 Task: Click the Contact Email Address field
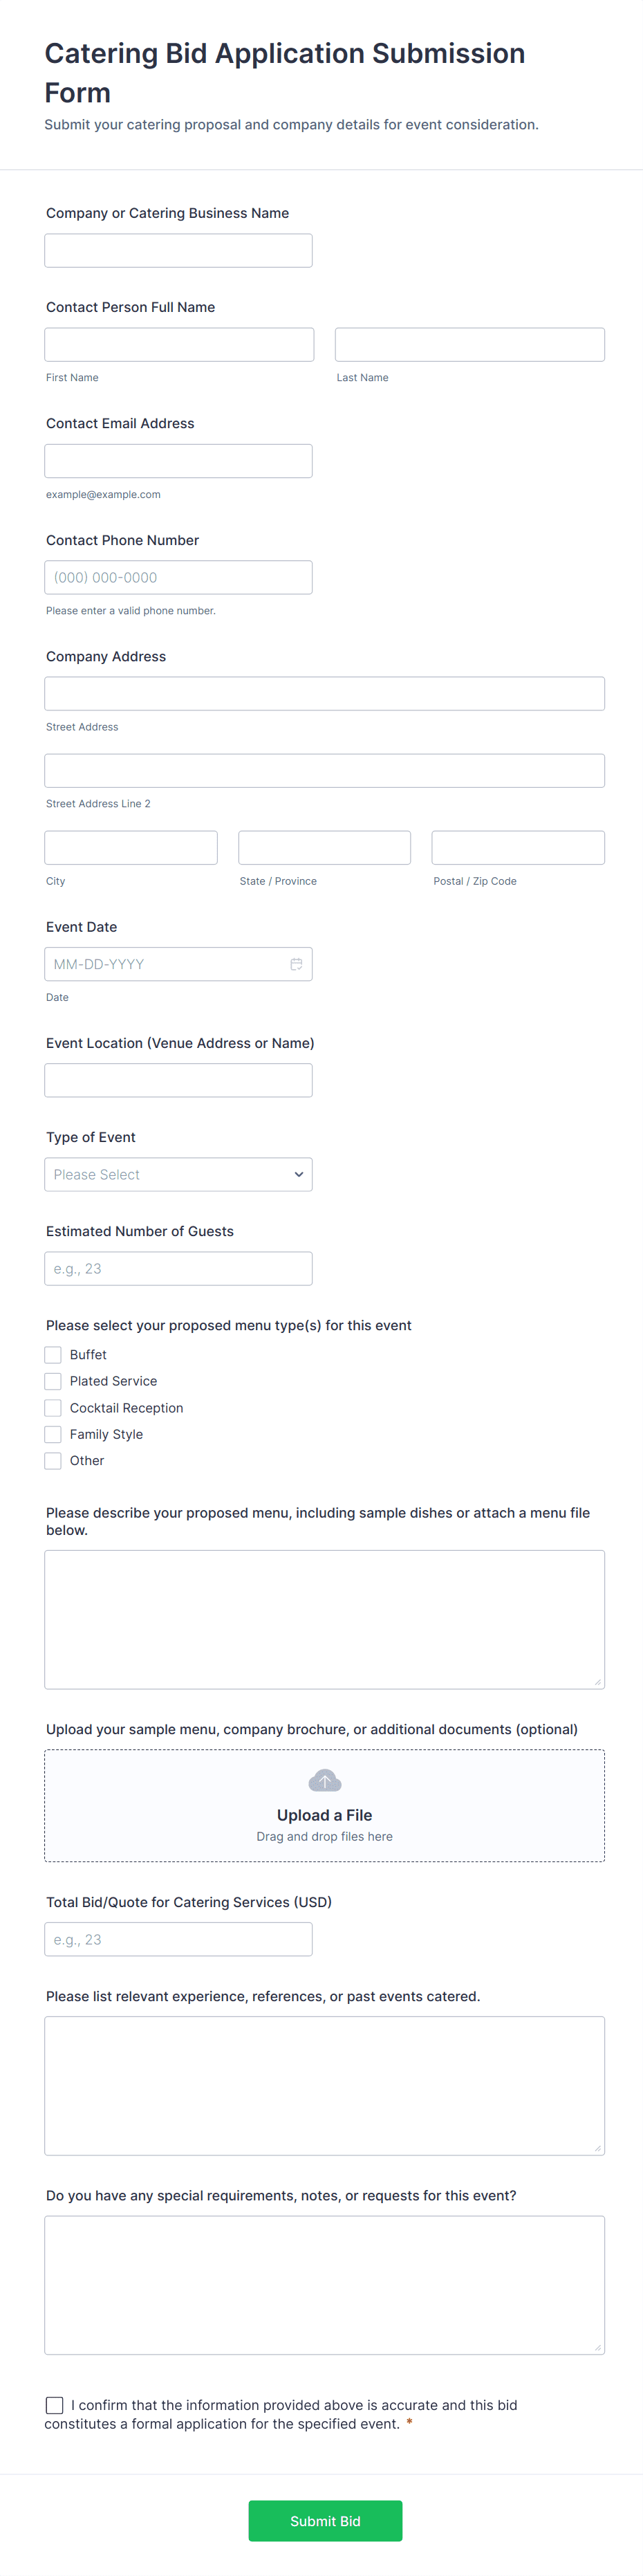coord(178,461)
